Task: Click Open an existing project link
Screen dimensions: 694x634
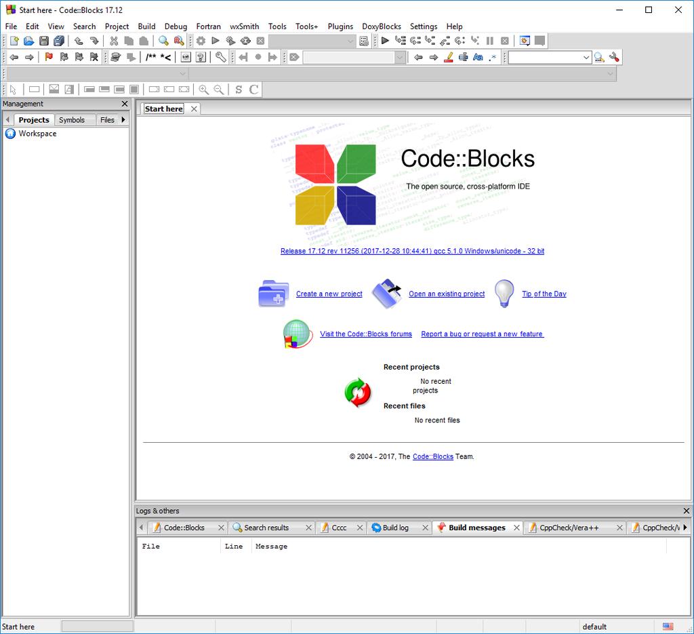Action: coord(447,294)
